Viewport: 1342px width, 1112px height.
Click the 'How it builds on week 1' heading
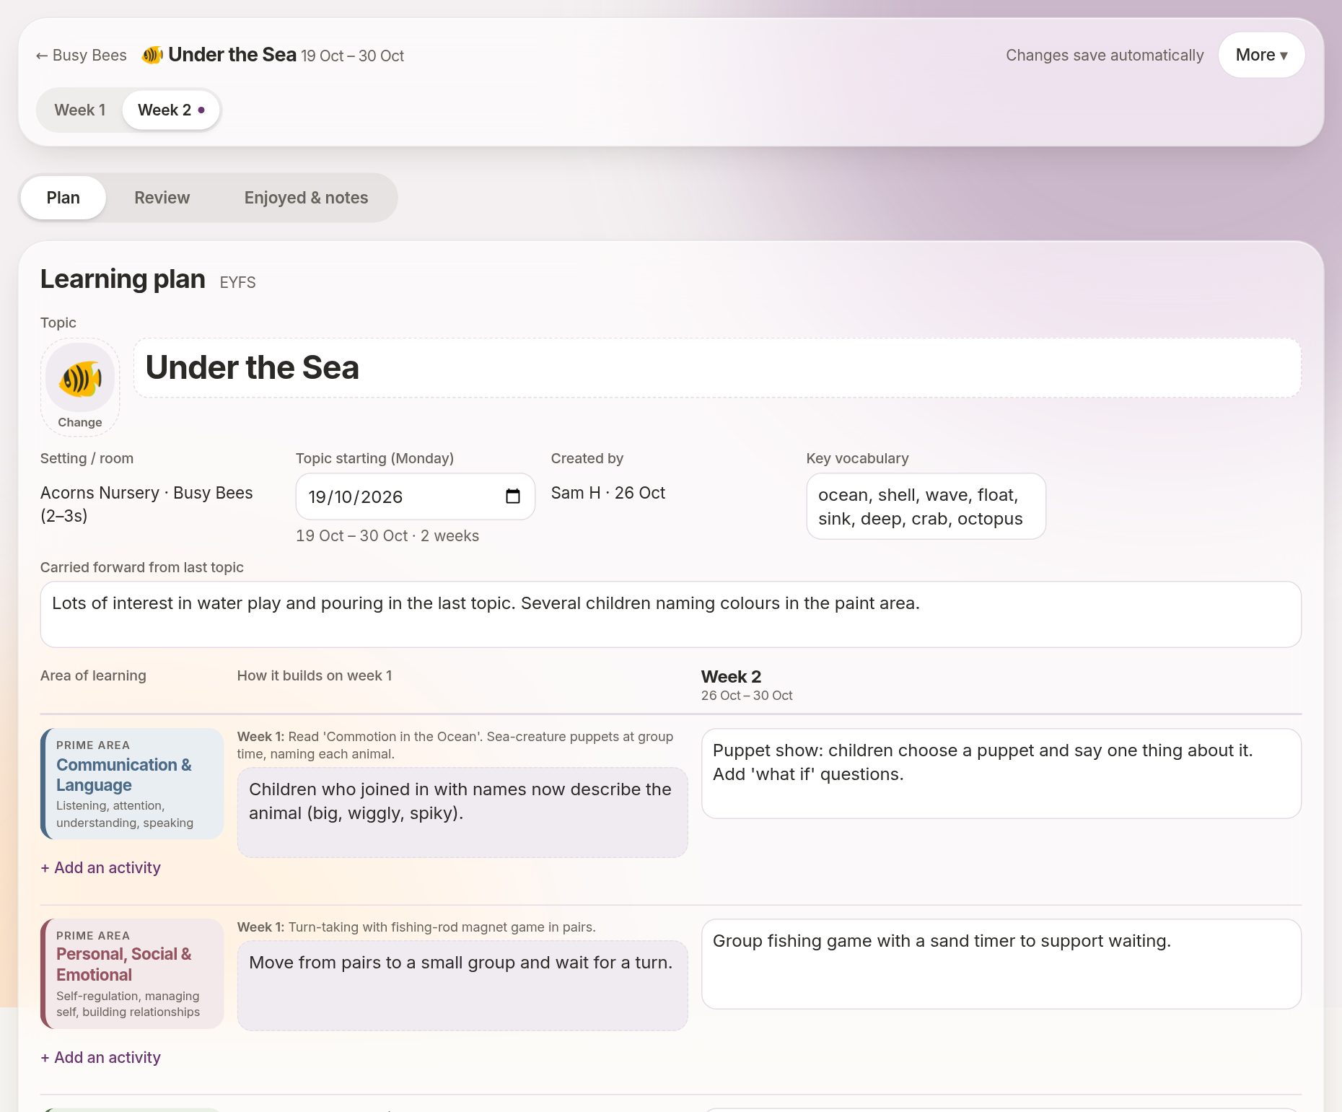point(315,675)
